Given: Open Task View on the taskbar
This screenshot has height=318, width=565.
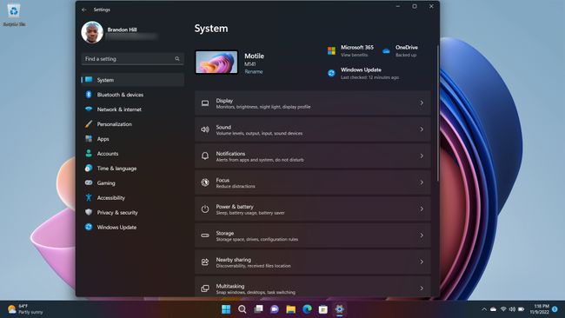Looking at the screenshot, I should 258,309.
